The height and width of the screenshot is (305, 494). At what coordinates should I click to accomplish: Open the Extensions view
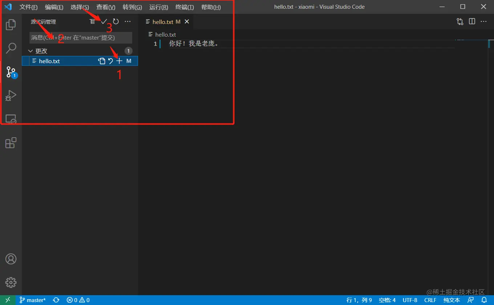11,143
